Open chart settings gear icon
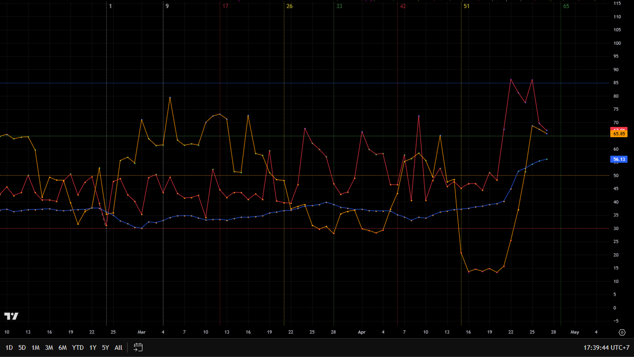634x357 pixels. pyautogui.click(x=622, y=332)
